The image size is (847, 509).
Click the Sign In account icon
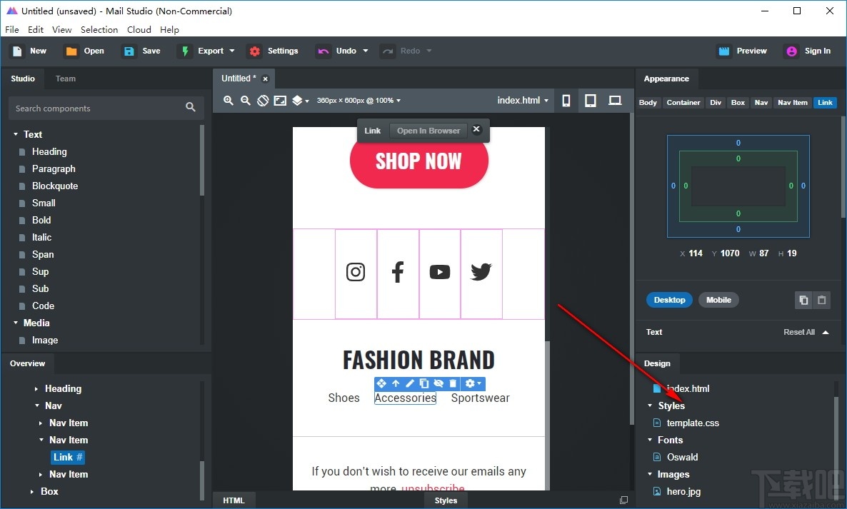[791, 51]
